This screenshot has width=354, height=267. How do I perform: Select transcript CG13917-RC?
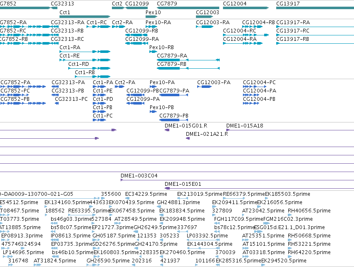[x=315, y=35]
